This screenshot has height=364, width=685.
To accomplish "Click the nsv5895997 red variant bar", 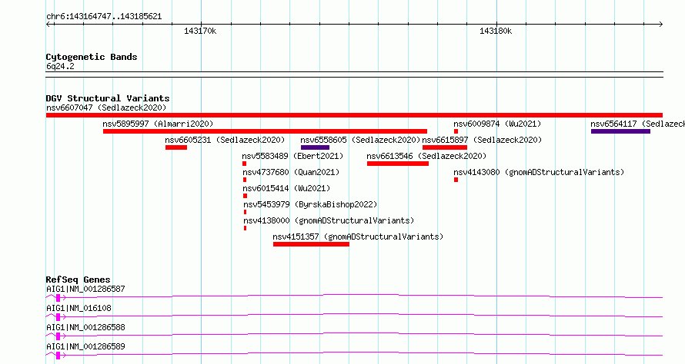I will tap(265, 131).
